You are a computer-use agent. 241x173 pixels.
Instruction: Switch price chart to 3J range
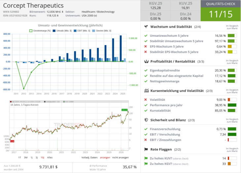(37, 157)
